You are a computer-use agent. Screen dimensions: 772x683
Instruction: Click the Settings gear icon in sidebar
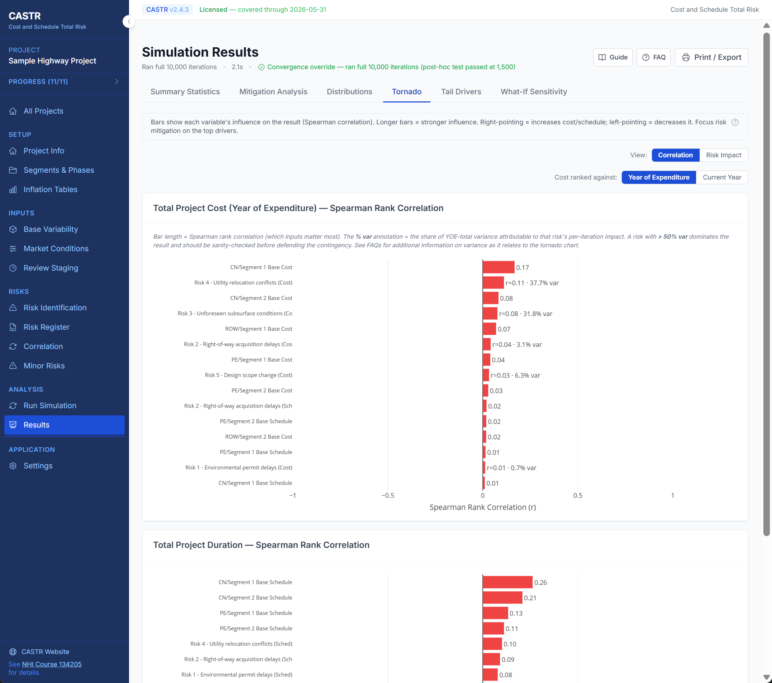[x=13, y=466]
